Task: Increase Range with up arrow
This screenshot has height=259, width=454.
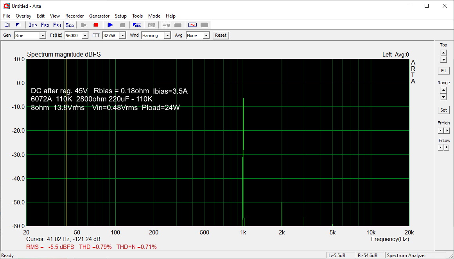Action: pyautogui.click(x=443, y=90)
